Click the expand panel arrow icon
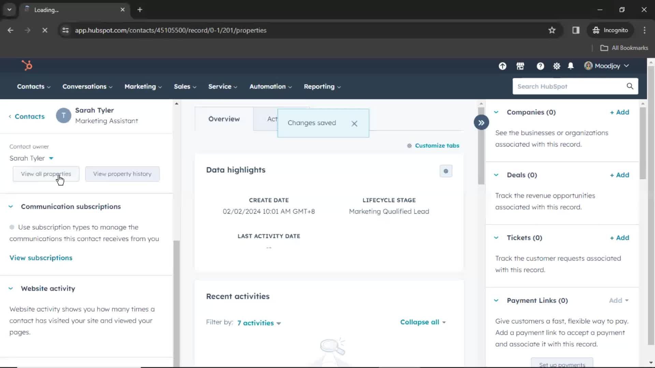The height and width of the screenshot is (368, 655). point(481,123)
